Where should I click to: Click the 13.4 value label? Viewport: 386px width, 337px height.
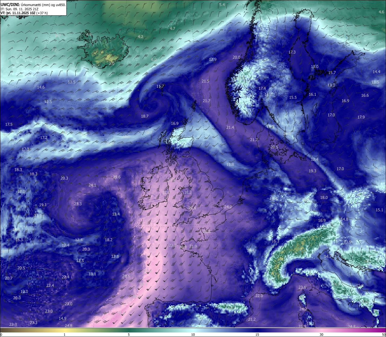116,214
